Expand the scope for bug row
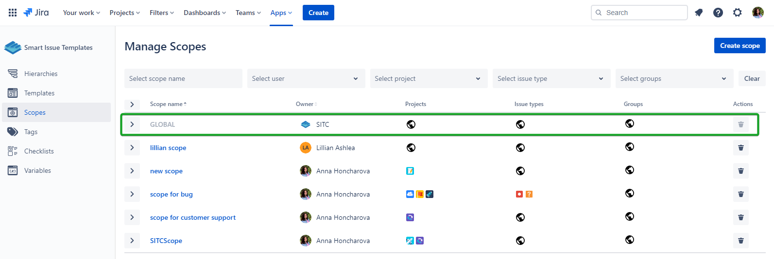 (x=132, y=194)
